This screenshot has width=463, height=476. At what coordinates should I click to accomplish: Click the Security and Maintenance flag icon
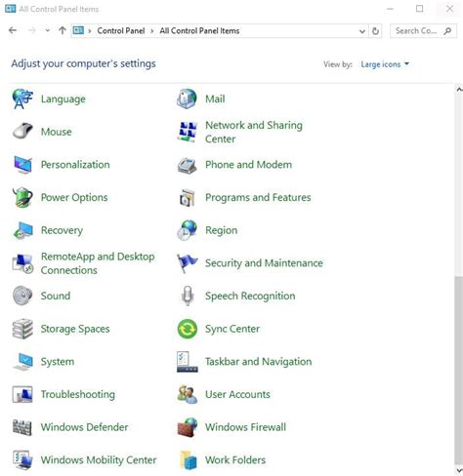point(187,263)
